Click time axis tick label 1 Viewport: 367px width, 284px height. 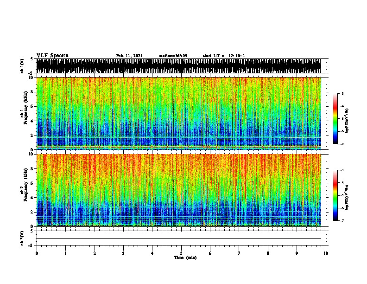tap(65, 253)
